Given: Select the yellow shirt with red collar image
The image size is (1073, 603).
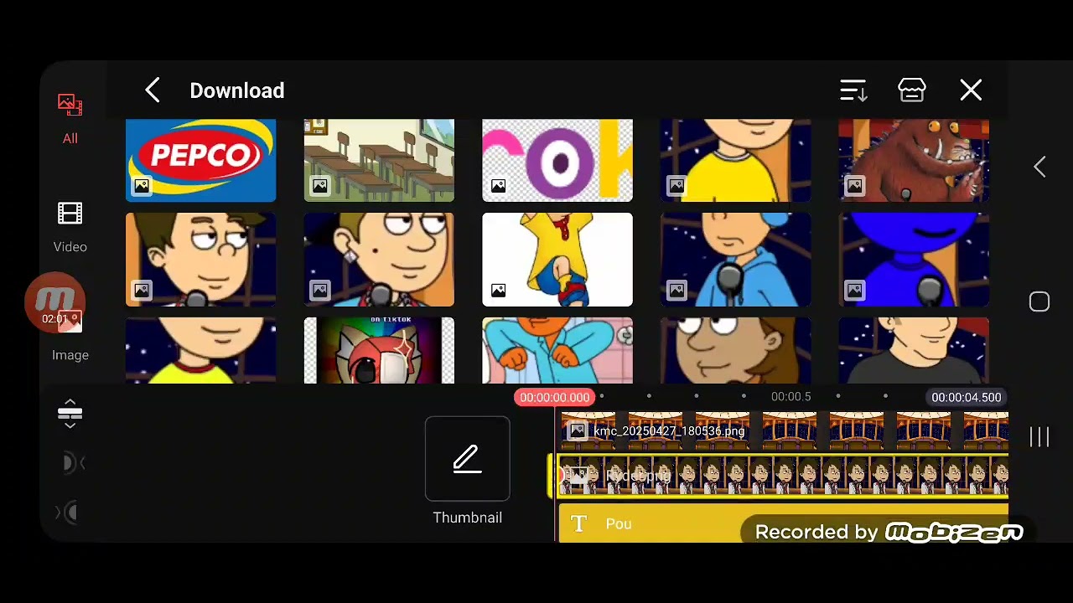Looking at the screenshot, I should (x=200, y=350).
